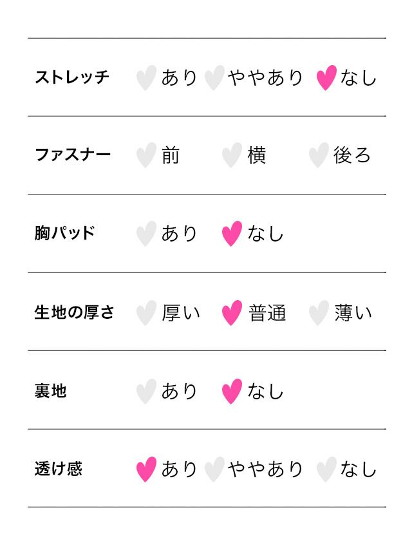The image size is (412, 550).
Task: Click the pink heart for 透け感 あり
Action: coord(146,469)
